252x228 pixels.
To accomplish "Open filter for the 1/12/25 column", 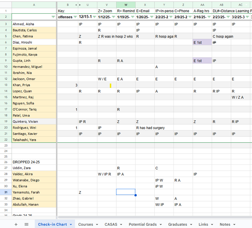I will tap(114, 17).
